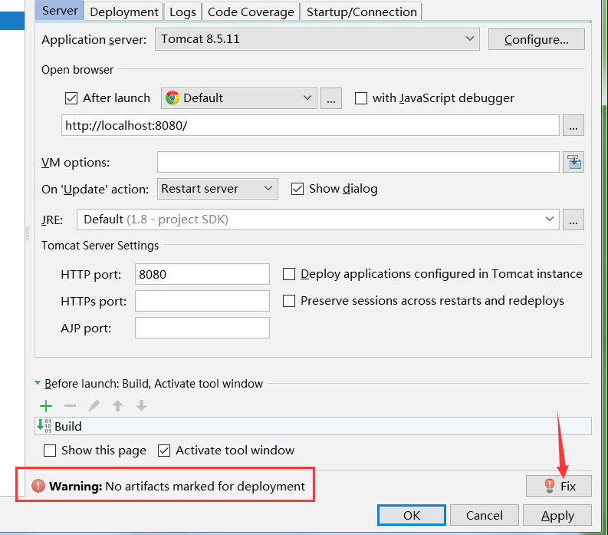Toggle Activate tool window checkbox
Screen dimensions: 608x535
click(x=164, y=451)
